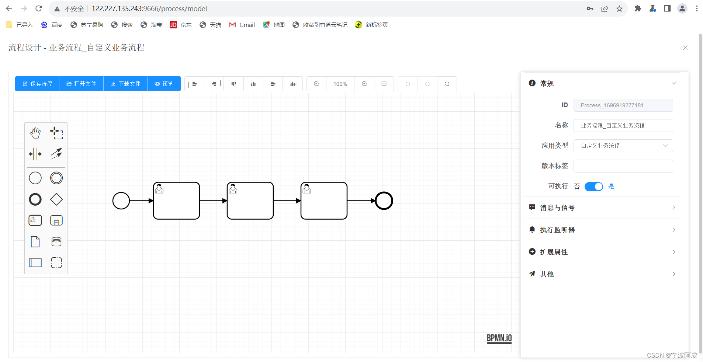Viewport: 703px width, 362px height.
Task: Reload the browser page
Action: (38, 8)
